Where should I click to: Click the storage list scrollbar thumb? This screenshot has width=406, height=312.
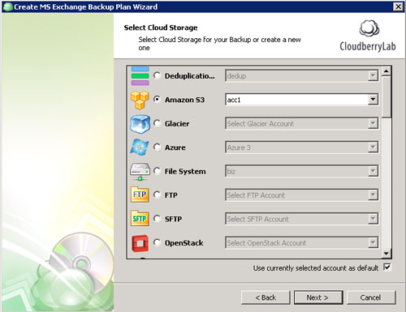click(387, 97)
